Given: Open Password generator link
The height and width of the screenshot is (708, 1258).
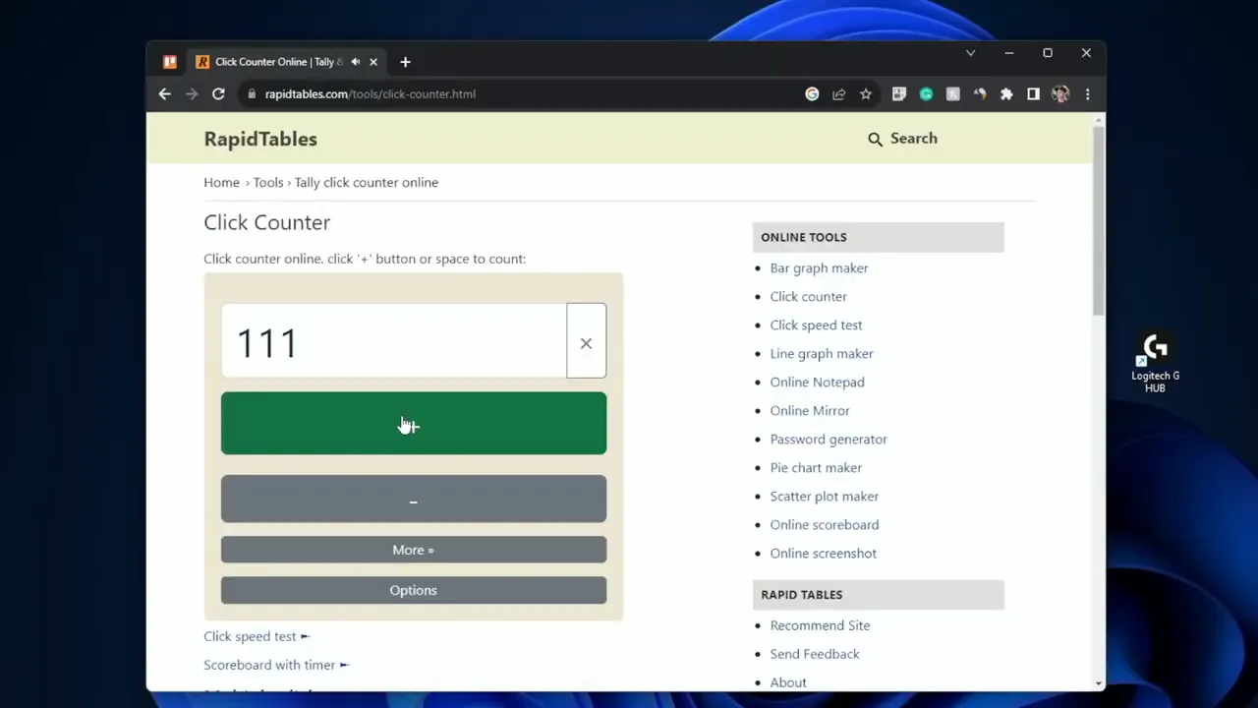Looking at the screenshot, I should [x=829, y=440].
